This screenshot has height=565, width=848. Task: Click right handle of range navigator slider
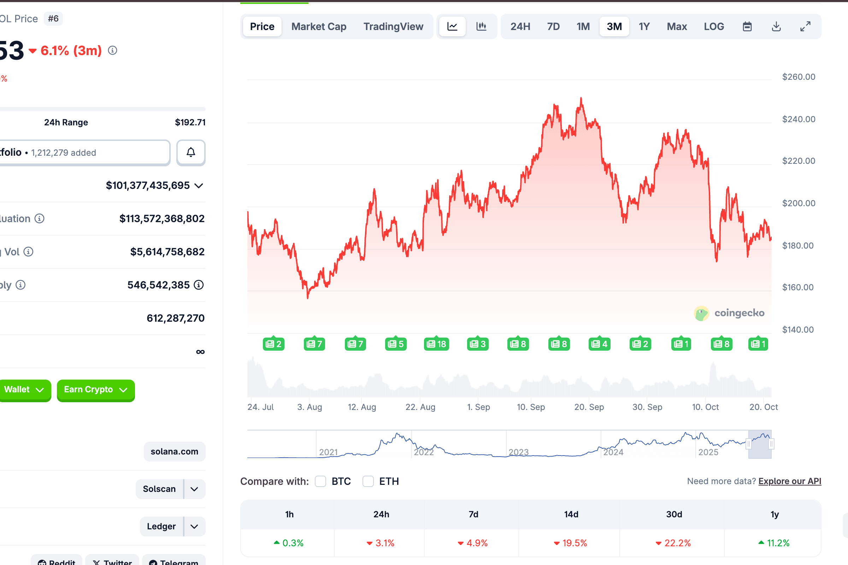tap(771, 444)
